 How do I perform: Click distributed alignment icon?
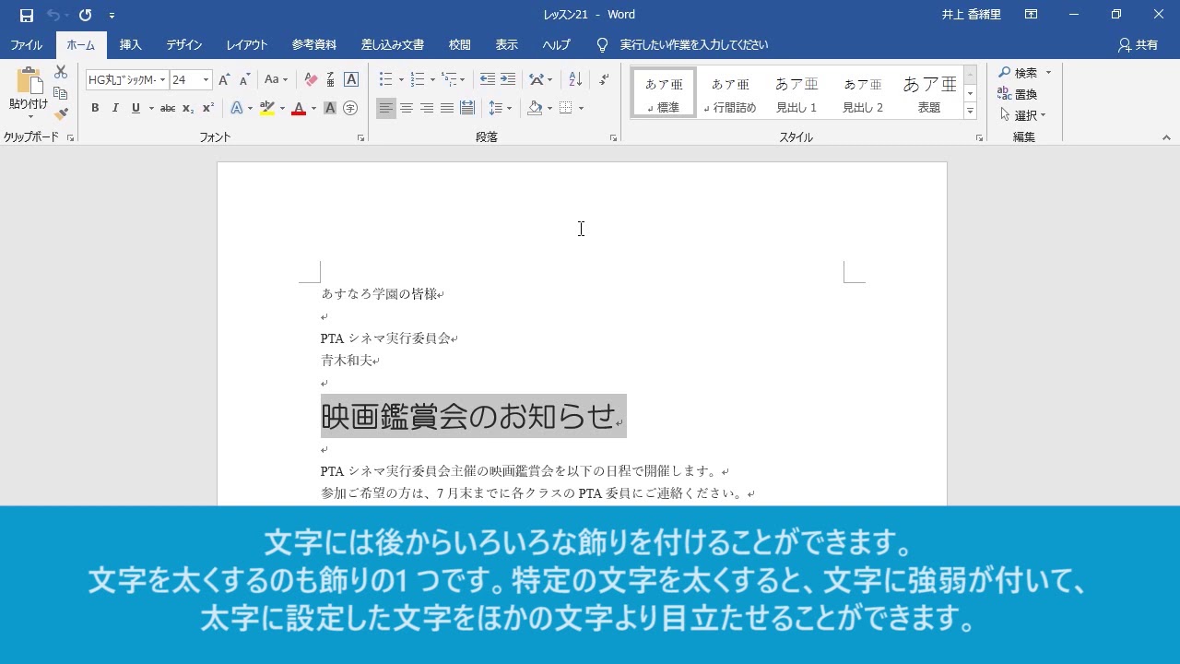point(467,108)
